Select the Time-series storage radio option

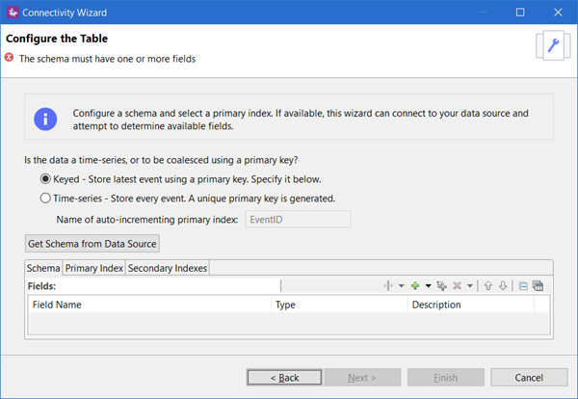[x=44, y=199]
